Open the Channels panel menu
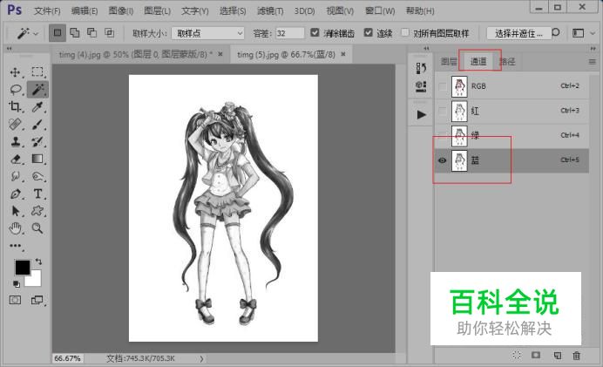This screenshot has height=367, width=603. 593,62
